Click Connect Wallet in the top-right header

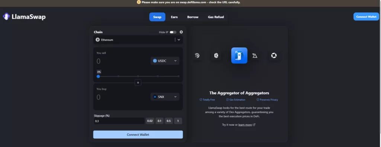[x=366, y=17]
